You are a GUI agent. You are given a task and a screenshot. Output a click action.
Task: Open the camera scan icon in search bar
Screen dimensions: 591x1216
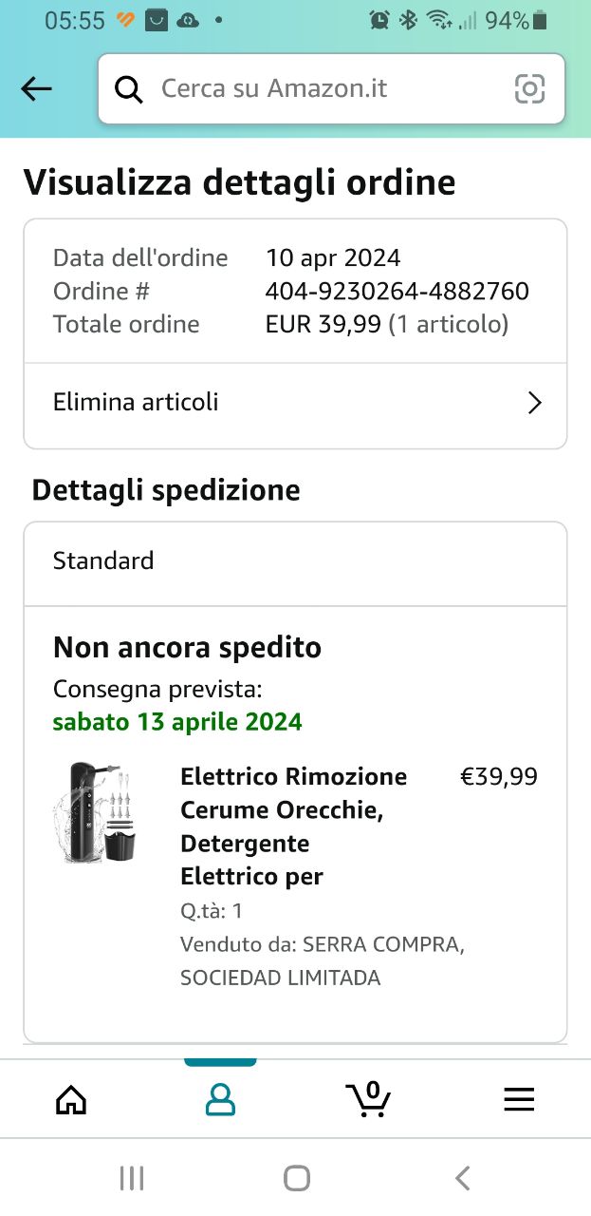tap(529, 89)
